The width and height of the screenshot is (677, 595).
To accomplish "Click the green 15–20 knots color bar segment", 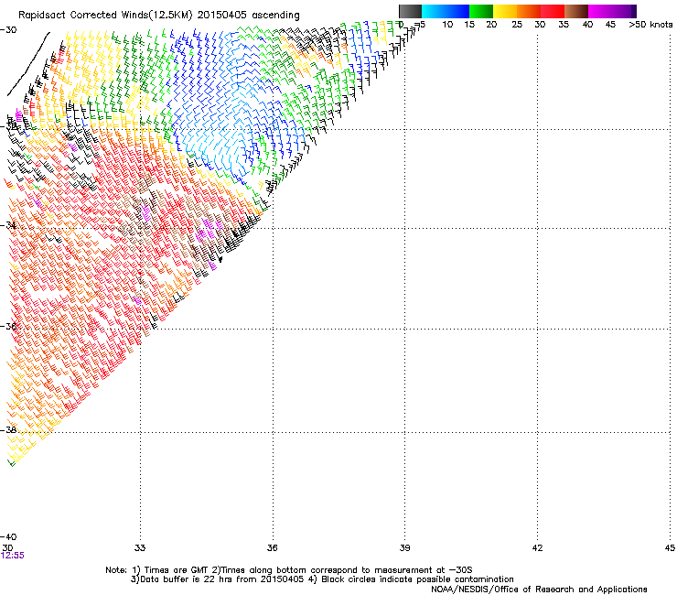I will coord(481,11).
